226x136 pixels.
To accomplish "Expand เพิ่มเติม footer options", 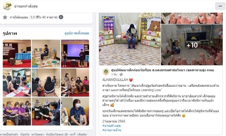I will pyautogui.click(x=82, y=134).
